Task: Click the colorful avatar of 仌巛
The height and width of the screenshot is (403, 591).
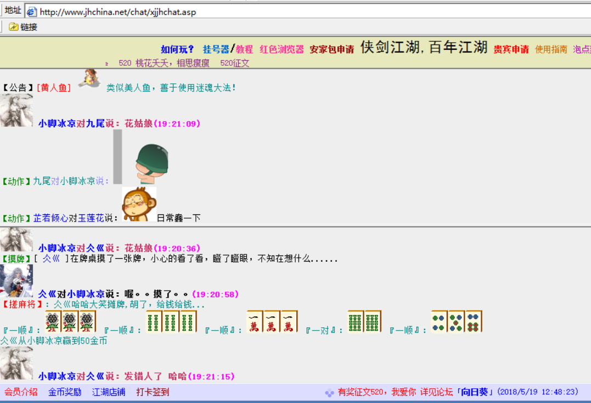Action: 16,281
